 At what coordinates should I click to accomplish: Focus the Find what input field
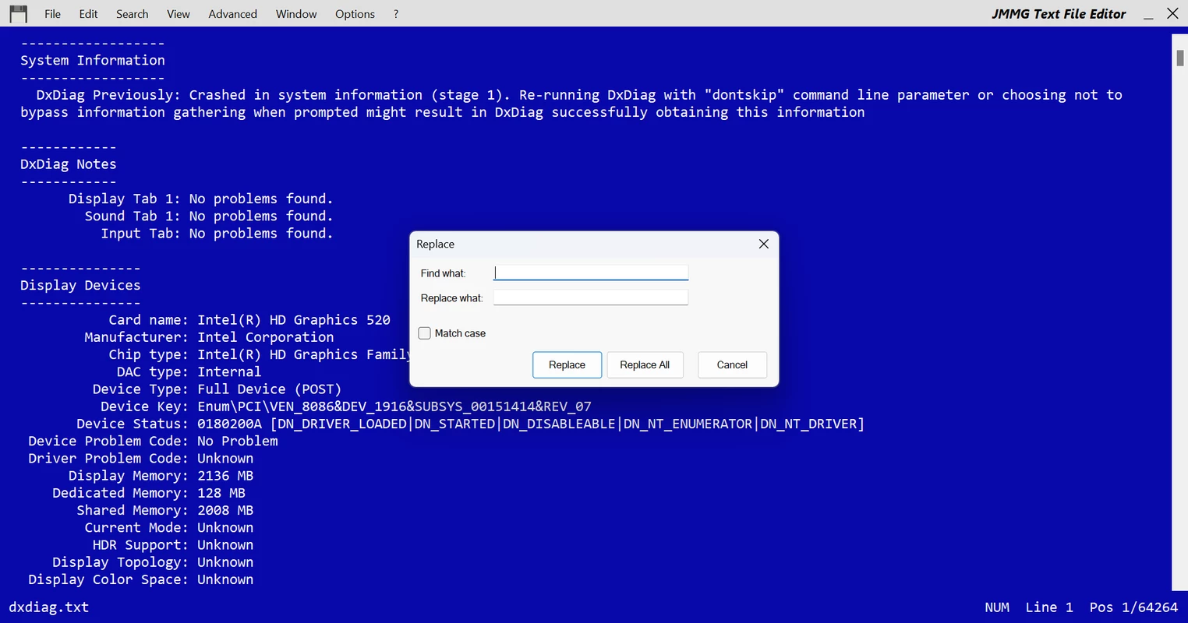[x=591, y=273]
